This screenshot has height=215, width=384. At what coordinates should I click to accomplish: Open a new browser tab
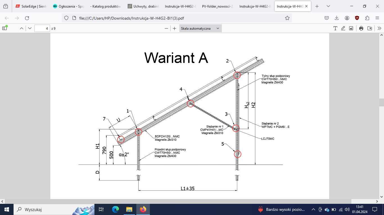point(317,6)
